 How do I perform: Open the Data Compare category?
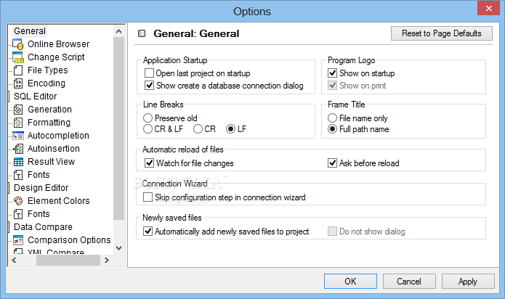tap(43, 227)
